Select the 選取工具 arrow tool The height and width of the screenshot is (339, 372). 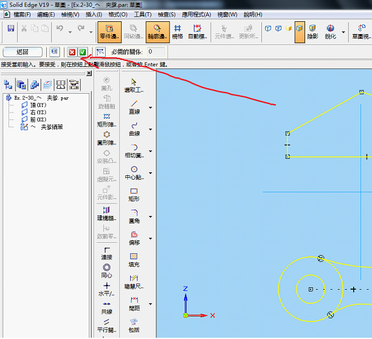pos(134,86)
